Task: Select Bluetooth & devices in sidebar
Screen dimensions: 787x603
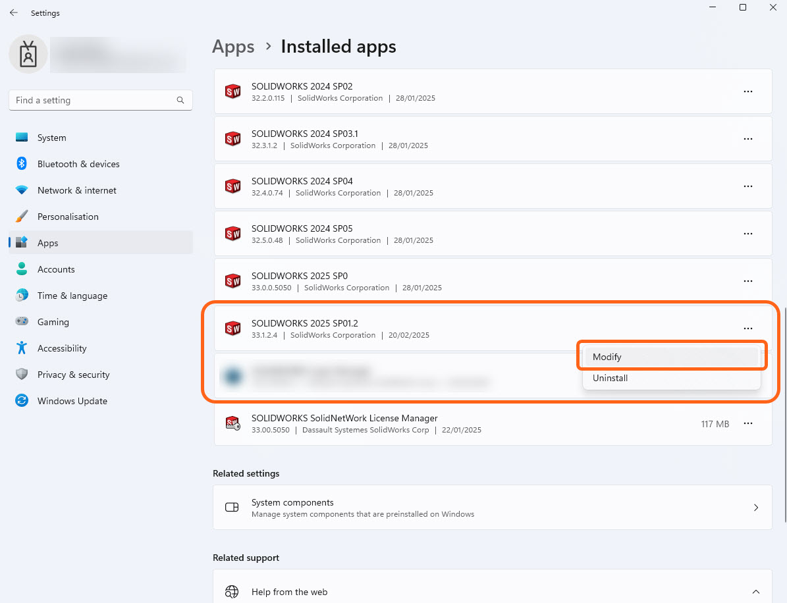Action: click(x=78, y=164)
